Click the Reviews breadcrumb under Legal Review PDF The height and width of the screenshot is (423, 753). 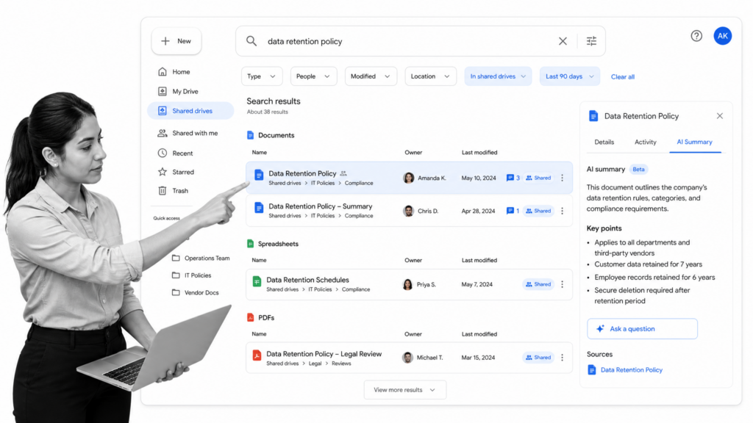(x=341, y=364)
